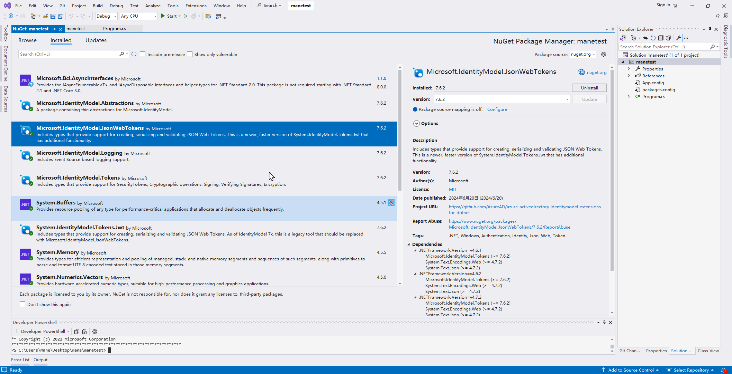Viewport: 732px width, 374px height.
Task: Click the Find in Files folder-search icon
Action: (208, 16)
